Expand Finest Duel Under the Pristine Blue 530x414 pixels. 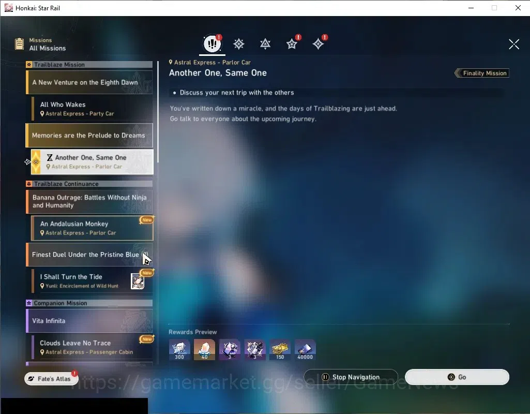(89, 255)
